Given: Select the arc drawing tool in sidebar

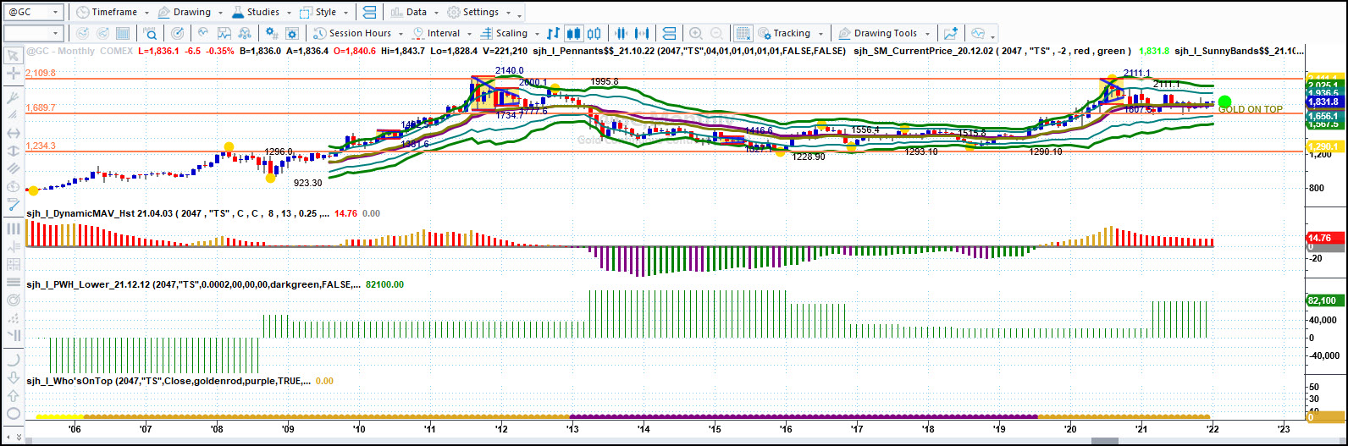Looking at the screenshot, I should (x=13, y=361).
